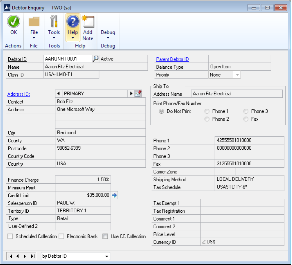Click the Help question mark icon
Viewport: 292px width, 265px height.
[73, 22]
